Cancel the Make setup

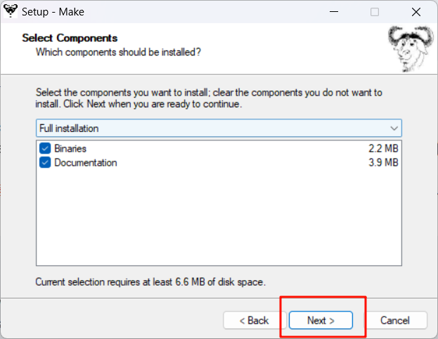tap(395, 320)
